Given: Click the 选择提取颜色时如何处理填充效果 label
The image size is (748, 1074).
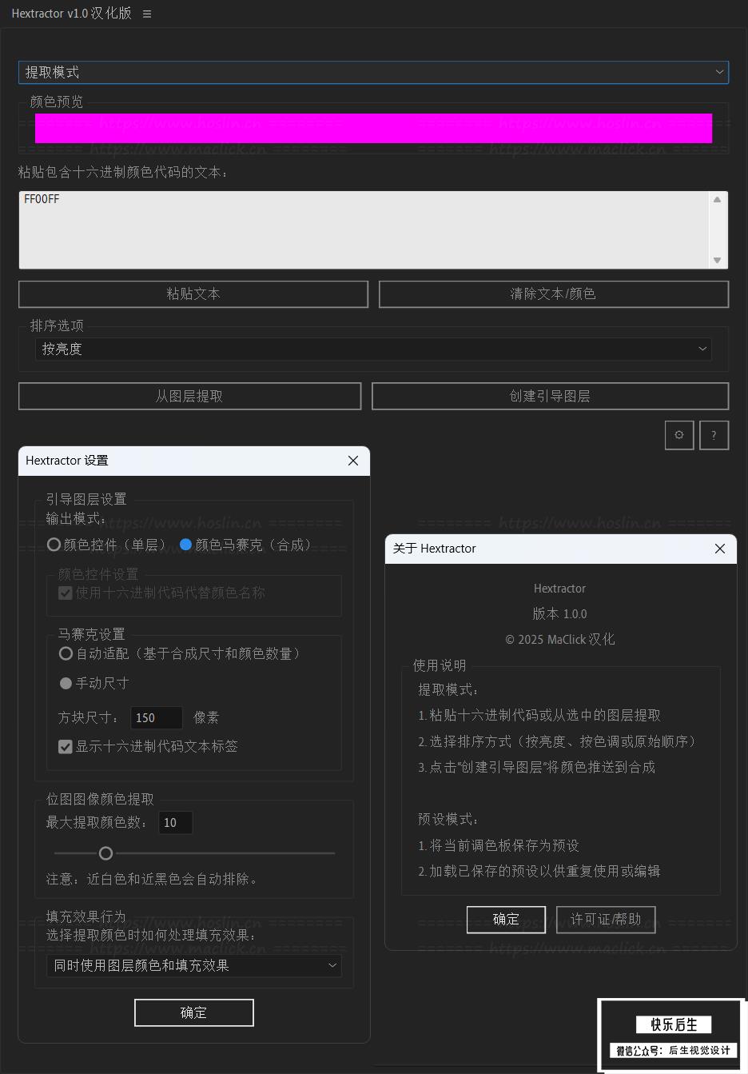Looking at the screenshot, I should (151, 935).
